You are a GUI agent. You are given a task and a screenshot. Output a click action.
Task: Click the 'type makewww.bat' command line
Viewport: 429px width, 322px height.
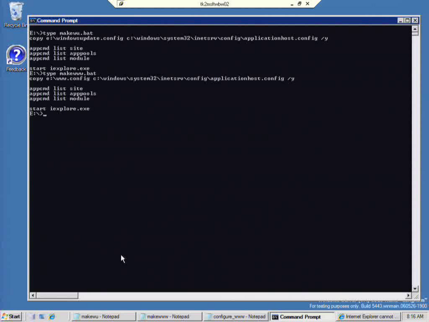(x=63, y=74)
